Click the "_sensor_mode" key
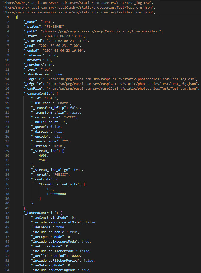Viewport: 201px width, 273px height. [45, 141]
